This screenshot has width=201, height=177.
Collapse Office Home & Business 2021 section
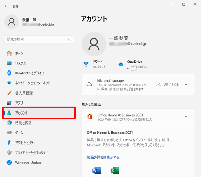[x=186, y=117]
